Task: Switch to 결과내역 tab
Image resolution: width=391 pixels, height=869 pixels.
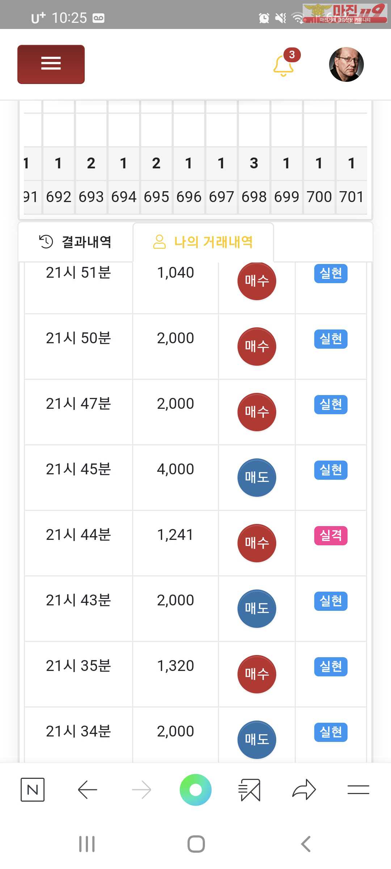Action: point(75,242)
